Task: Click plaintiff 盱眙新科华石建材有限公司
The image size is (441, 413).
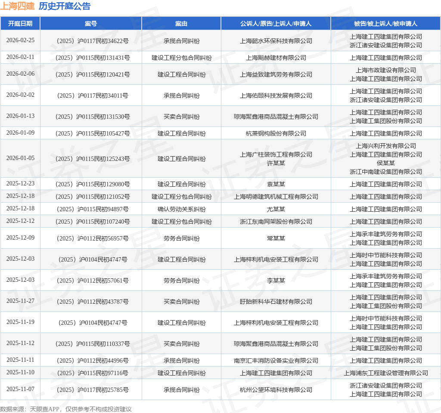Action: pyautogui.click(x=276, y=302)
